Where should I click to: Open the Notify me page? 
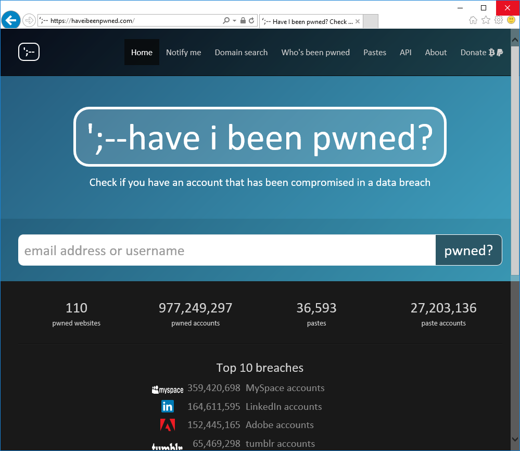(183, 53)
